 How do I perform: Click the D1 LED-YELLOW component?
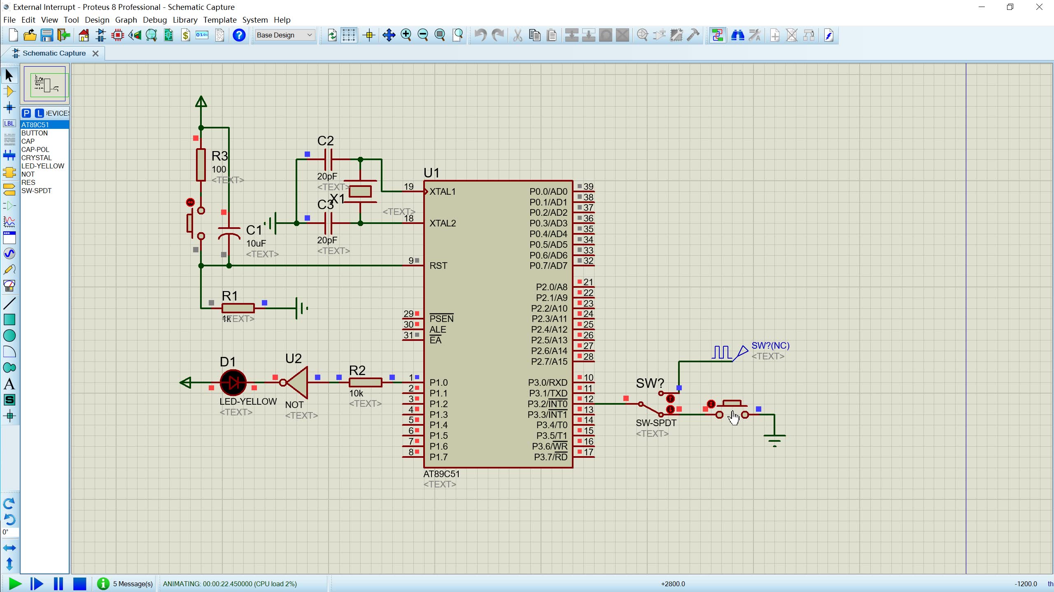coord(233,383)
